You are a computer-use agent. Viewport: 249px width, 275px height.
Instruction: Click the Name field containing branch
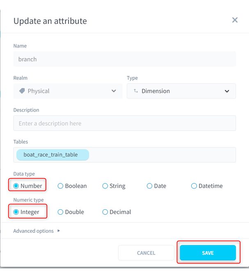coord(125,59)
